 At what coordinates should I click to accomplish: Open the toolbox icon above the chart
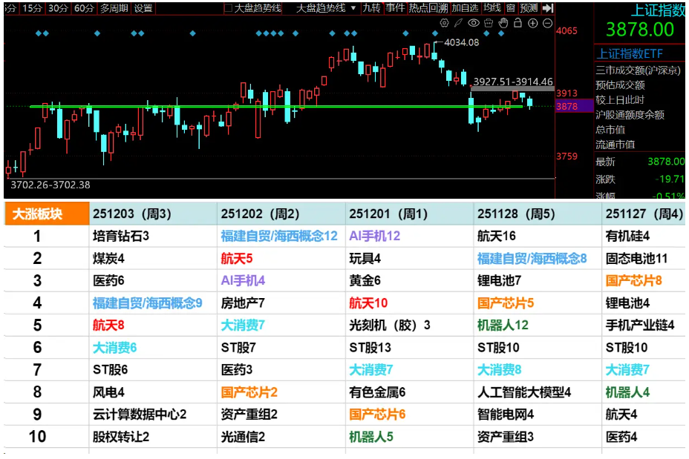489,23
